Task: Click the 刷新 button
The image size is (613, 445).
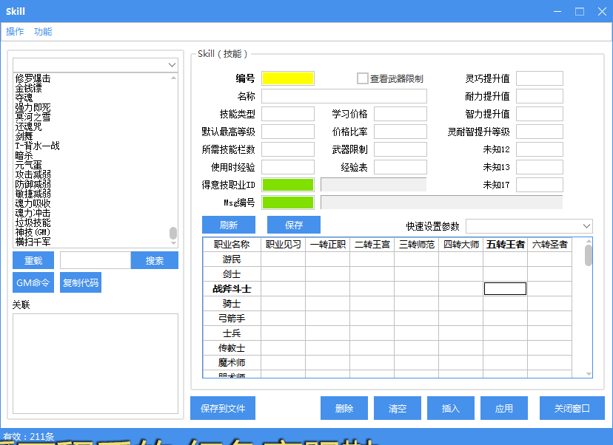Action: click(x=229, y=225)
